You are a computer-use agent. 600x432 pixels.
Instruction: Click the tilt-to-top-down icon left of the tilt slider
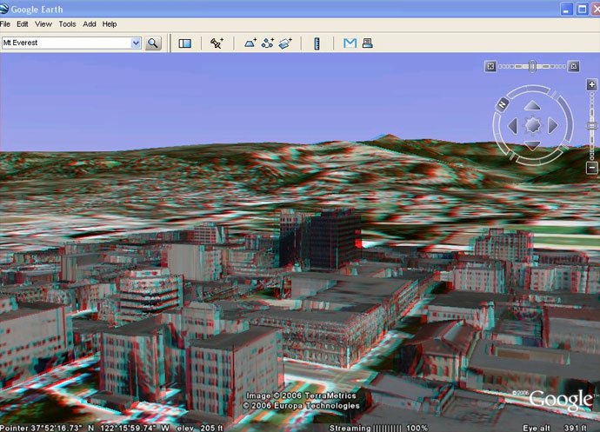[x=490, y=66]
